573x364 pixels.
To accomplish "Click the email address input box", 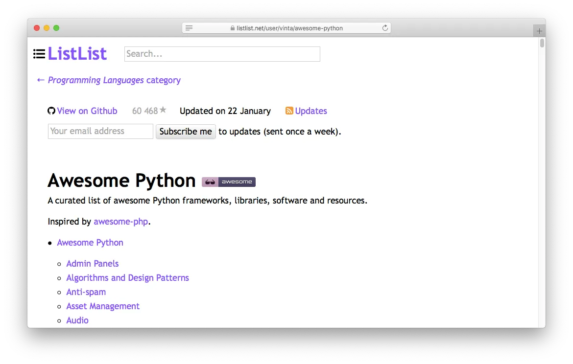I will tap(100, 131).
